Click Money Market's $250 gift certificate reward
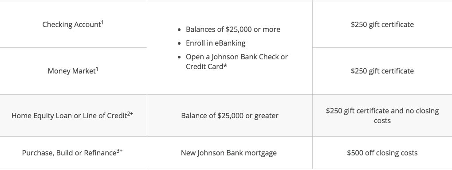Screen dimensions: 452x170 point(382,71)
